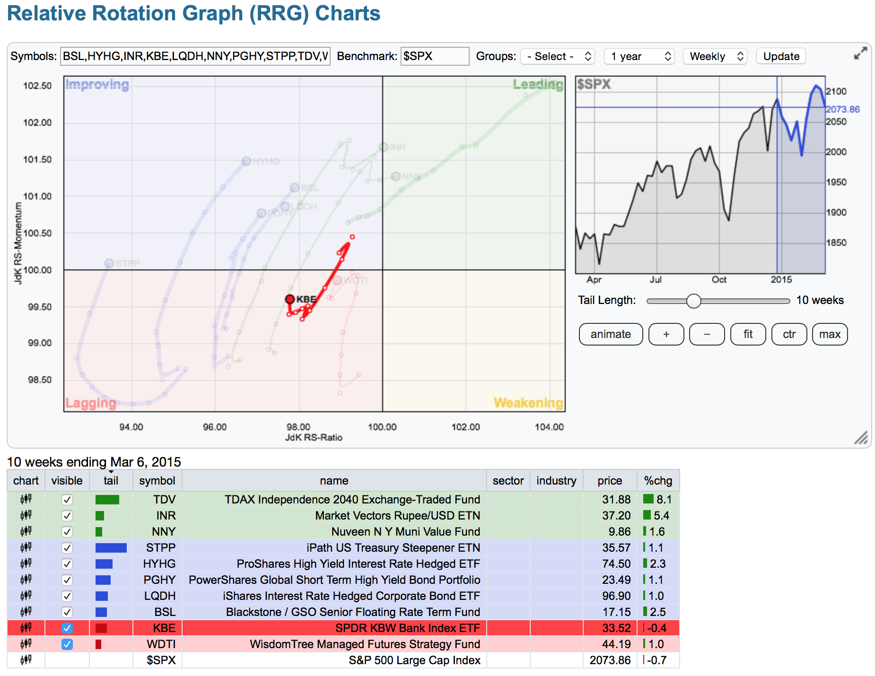The width and height of the screenshot is (875, 676).
Task: Zoom in with the plus button
Action: click(666, 334)
